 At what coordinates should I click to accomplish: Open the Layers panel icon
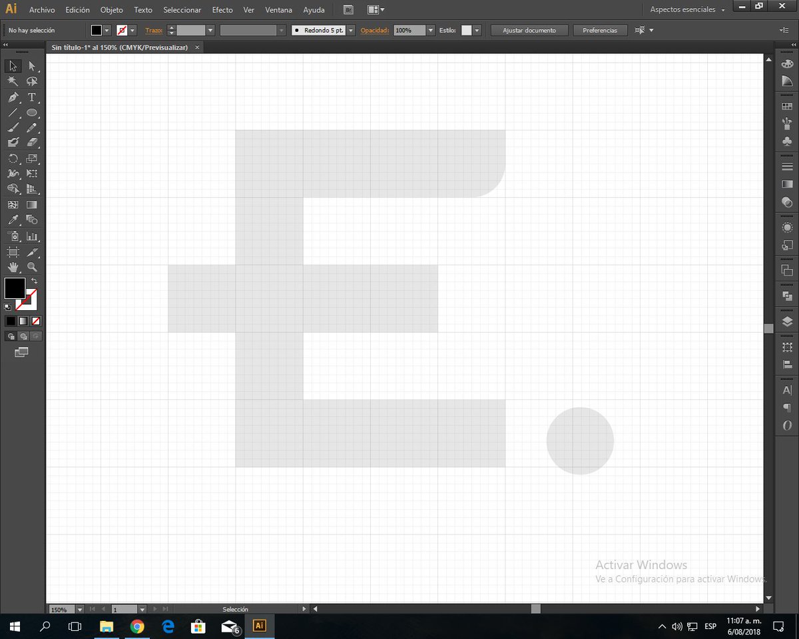(787, 322)
